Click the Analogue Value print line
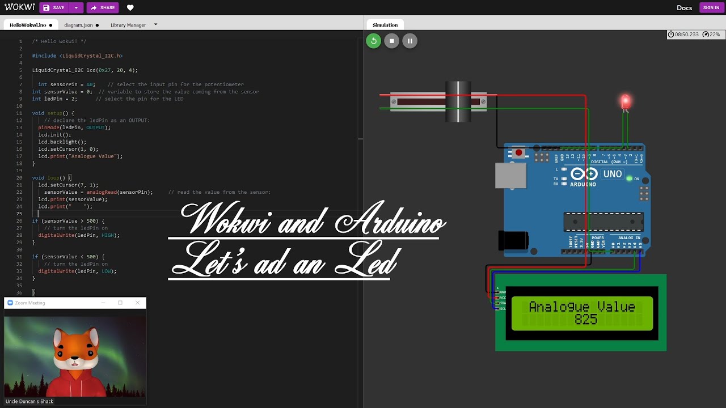Image resolution: width=726 pixels, height=408 pixels. tap(81, 156)
